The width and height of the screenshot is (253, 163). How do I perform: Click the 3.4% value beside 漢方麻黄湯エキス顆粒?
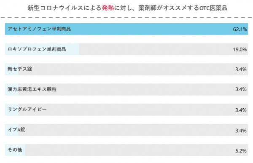(x=241, y=89)
